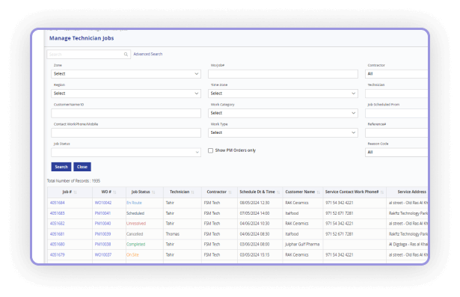
Task: Open job 4051680 link
Action: point(57,245)
